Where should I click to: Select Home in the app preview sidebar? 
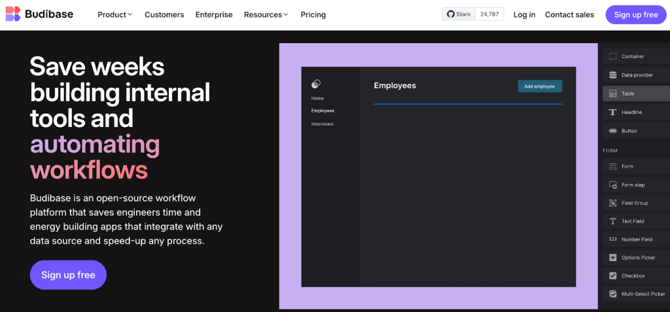[x=317, y=98]
